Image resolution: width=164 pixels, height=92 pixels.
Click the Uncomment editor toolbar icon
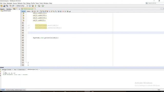pyautogui.click(x=70, y=11)
